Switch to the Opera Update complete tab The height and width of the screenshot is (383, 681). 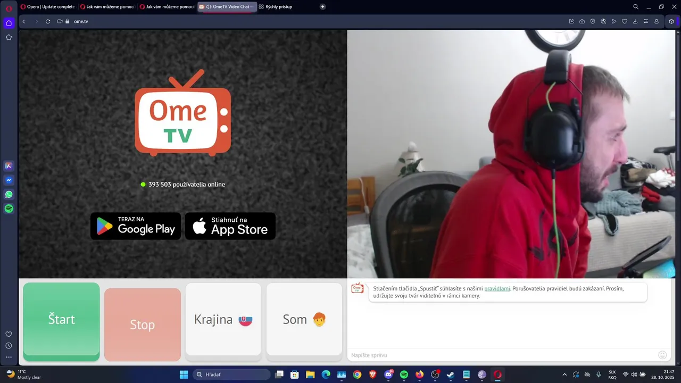(47, 7)
